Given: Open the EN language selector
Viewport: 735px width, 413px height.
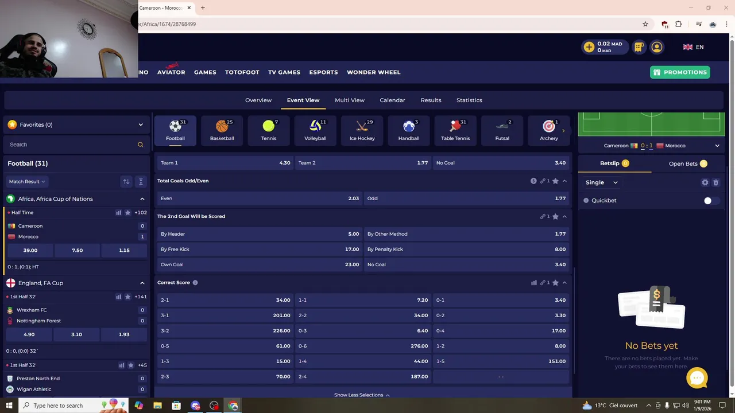Looking at the screenshot, I should [693, 47].
